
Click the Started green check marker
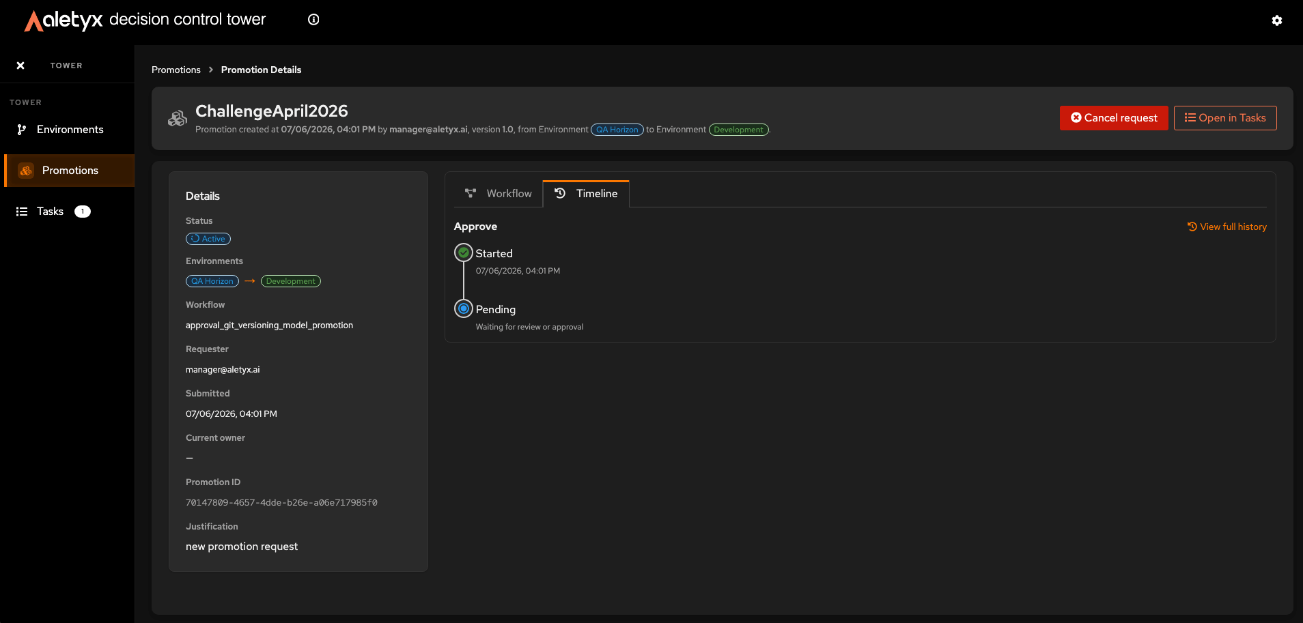(x=464, y=253)
